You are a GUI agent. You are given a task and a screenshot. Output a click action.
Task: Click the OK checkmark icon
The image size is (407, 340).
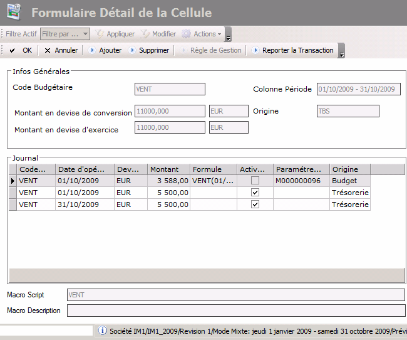click(x=13, y=50)
